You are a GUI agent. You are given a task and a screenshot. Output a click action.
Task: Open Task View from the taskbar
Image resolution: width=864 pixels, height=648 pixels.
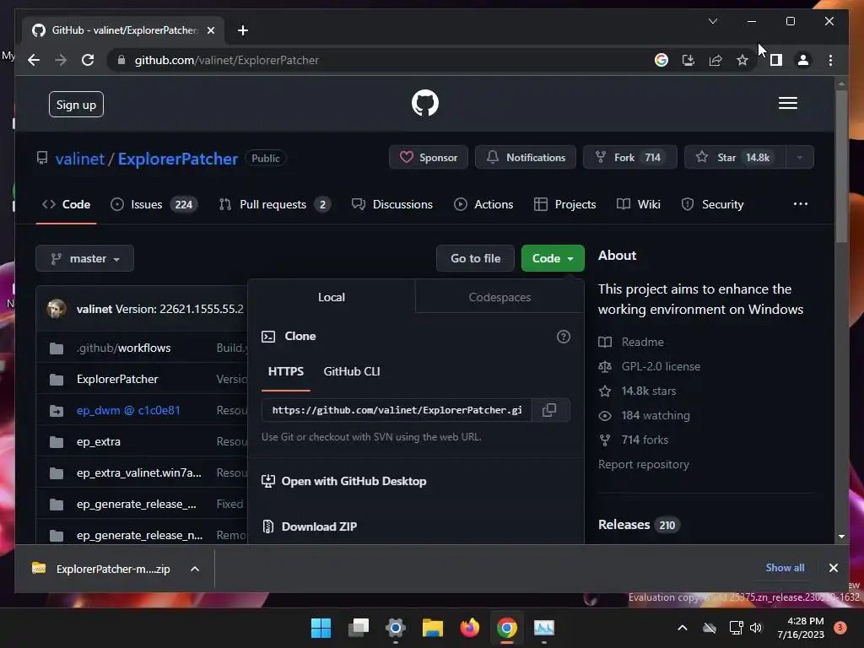coord(358,628)
